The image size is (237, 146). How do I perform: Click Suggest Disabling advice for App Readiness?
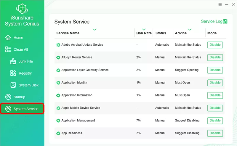(187, 133)
